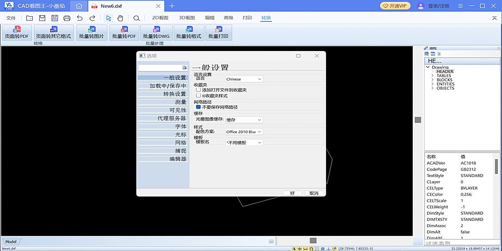
Task: Click the print icon
Action: pyautogui.click(x=67, y=18)
